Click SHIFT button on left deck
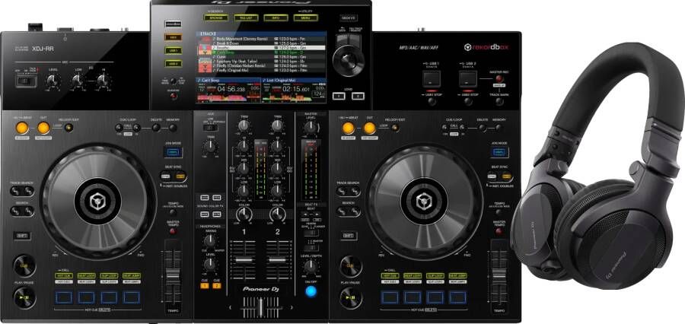Image resolution: width=685 pixels, height=324 pixels. (21, 236)
